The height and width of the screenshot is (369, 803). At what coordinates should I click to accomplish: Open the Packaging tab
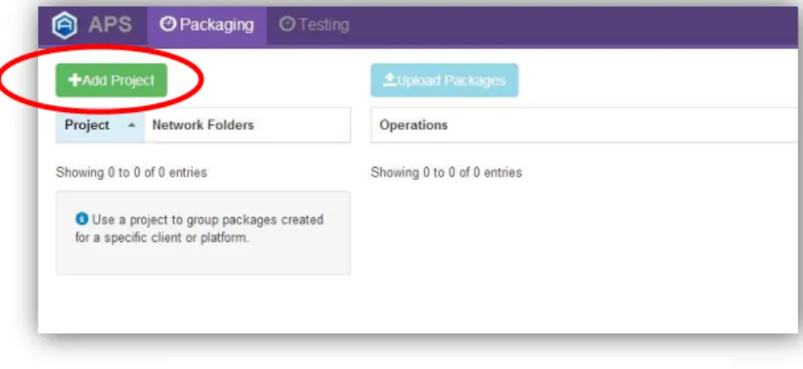[x=206, y=25]
